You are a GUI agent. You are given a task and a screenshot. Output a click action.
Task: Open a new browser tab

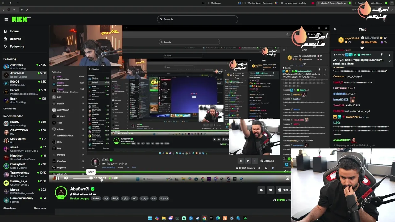tap(203, 3)
